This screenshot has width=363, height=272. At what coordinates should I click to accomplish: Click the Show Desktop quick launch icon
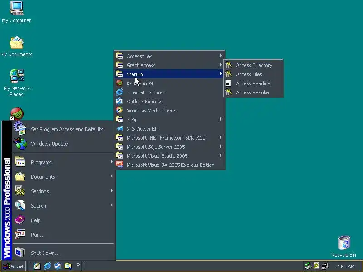pos(37,266)
